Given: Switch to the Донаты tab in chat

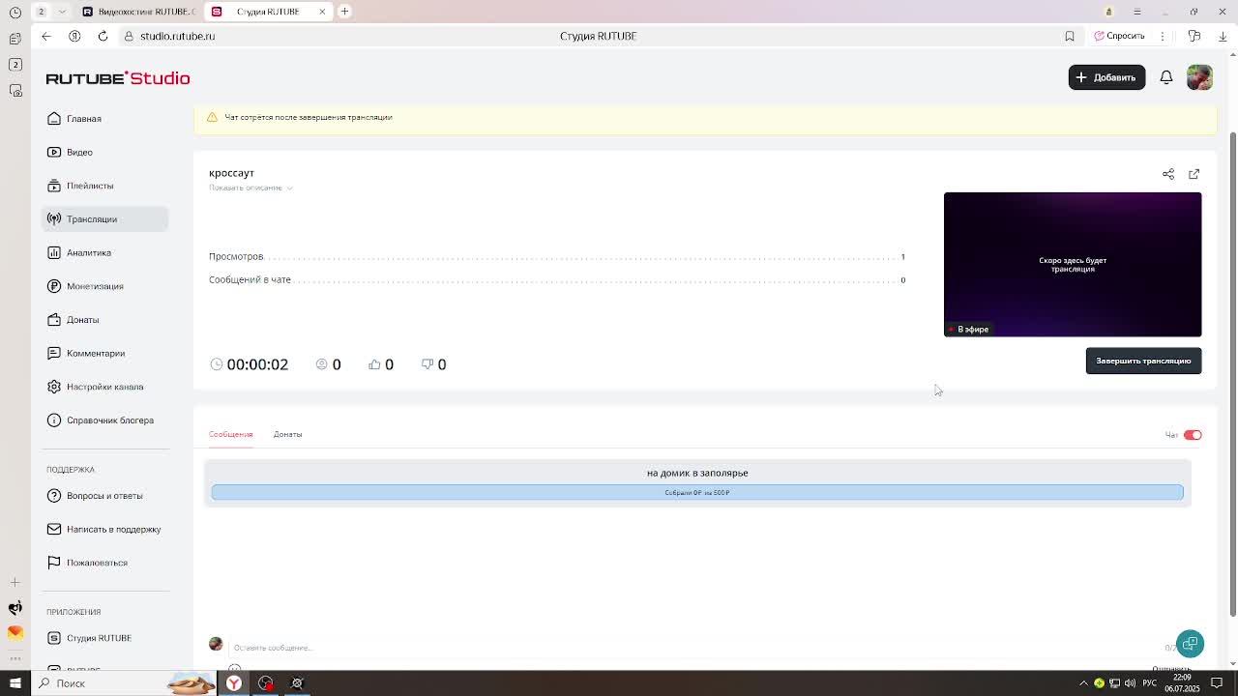Looking at the screenshot, I should (287, 434).
